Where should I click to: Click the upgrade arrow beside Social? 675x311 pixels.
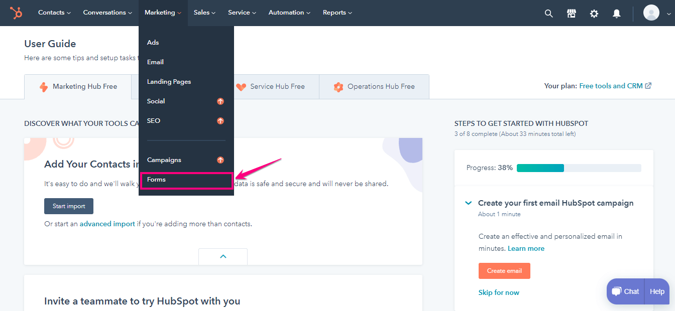220,101
